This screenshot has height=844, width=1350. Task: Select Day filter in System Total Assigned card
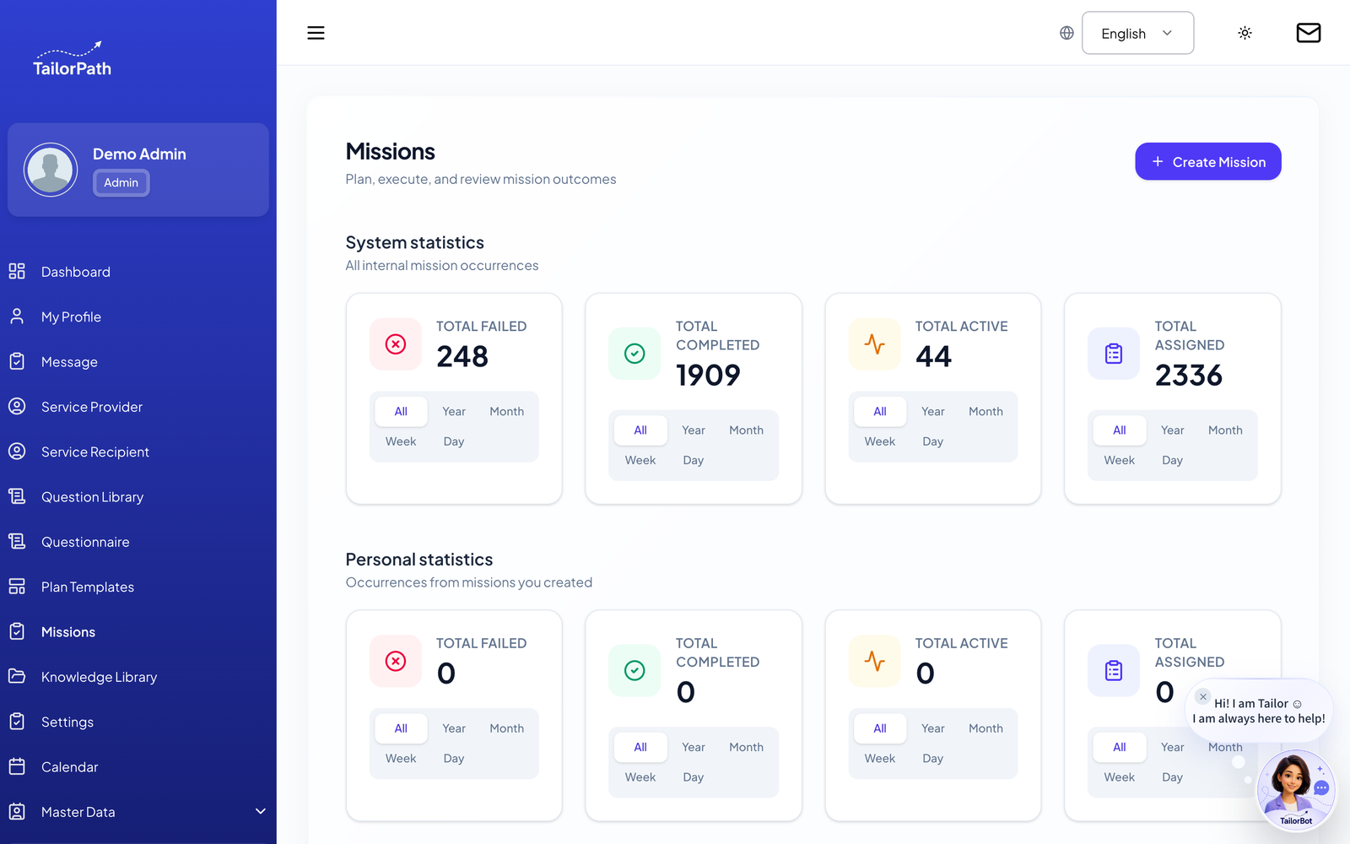click(1172, 460)
